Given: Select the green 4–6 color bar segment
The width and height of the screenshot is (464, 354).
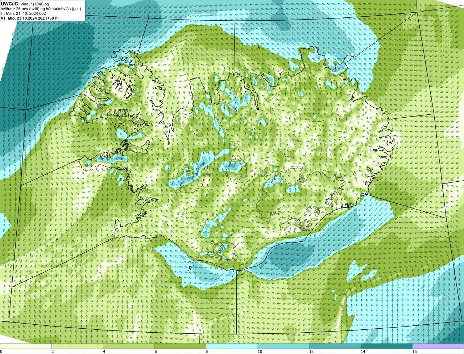Looking at the screenshot, I should 129,346.
